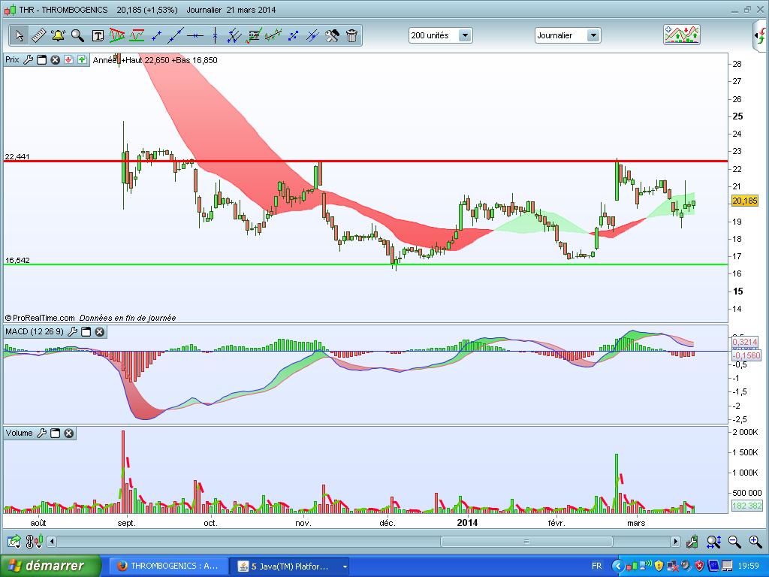This screenshot has height=577, width=769.
Task: Expand the Java Platform taskbar group arrow
Action: click(x=345, y=566)
